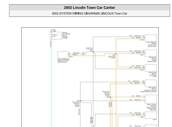
Task: Click the subtitle "2002 SYSTEM WIRING DIAGRAMS LINCOLN Town Car"
Action: click(x=90, y=13)
